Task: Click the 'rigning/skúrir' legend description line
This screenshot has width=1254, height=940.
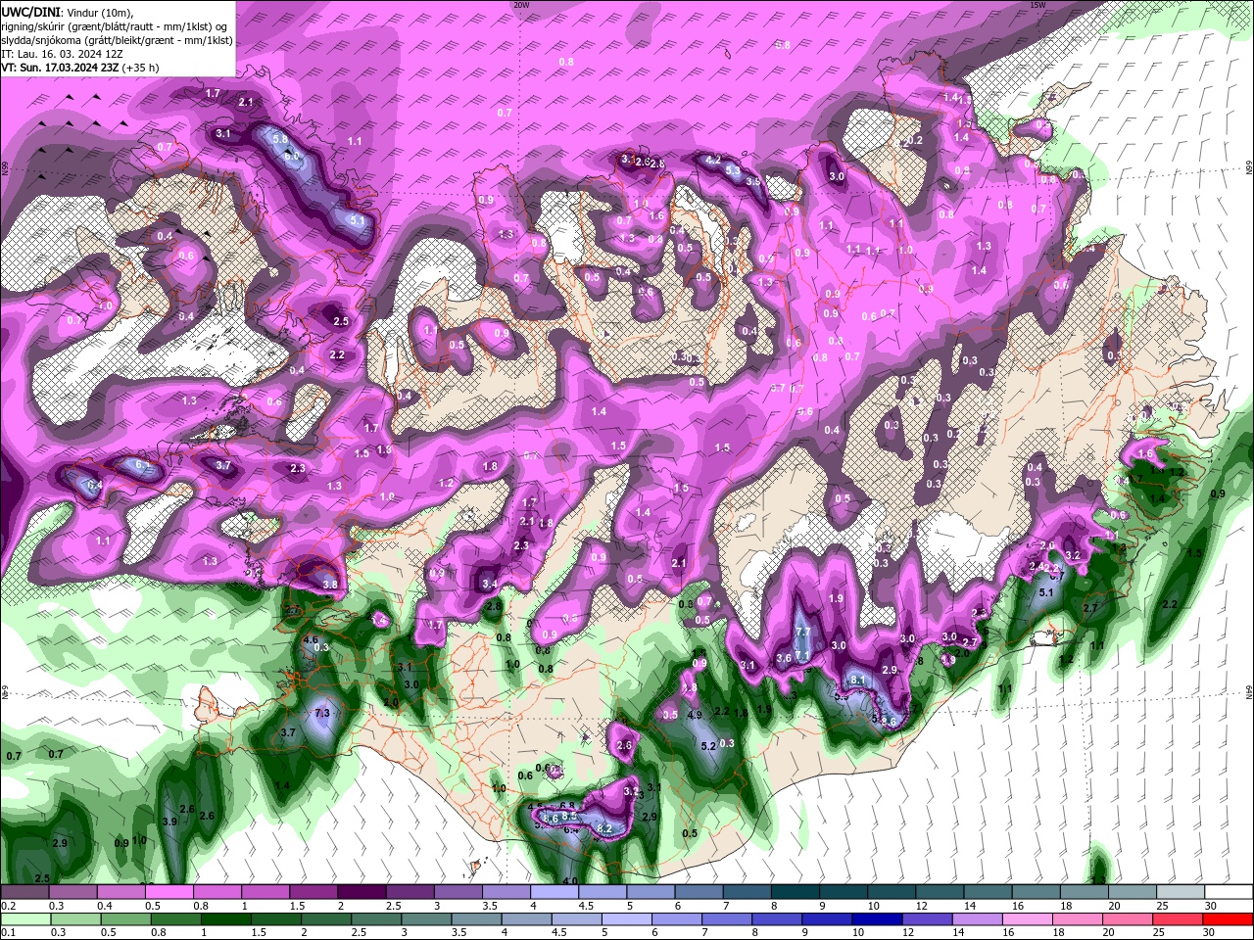Action: pos(112,26)
